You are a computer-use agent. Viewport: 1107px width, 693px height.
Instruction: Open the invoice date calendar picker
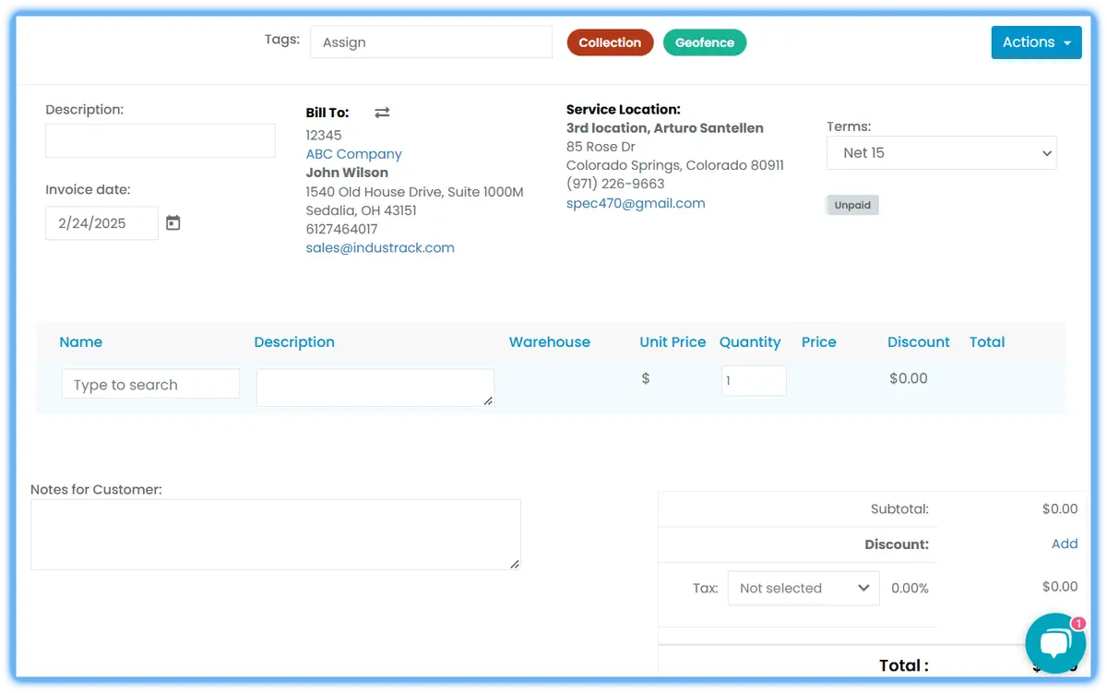pyautogui.click(x=173, y=222)
